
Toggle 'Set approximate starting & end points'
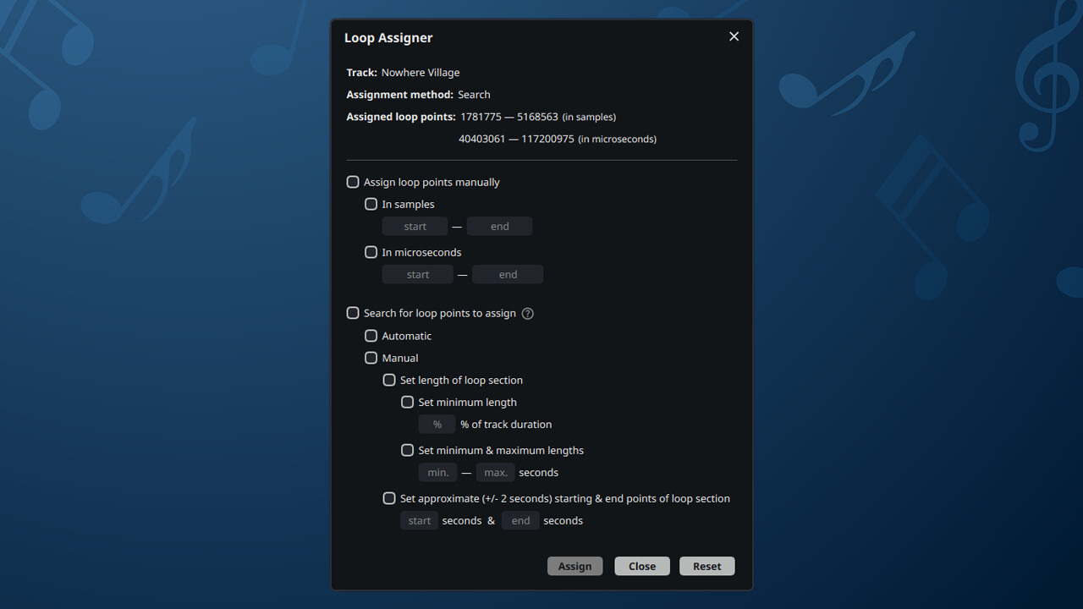click(x=389, y=498)
